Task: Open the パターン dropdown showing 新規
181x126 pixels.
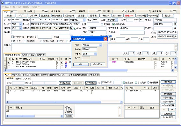Action: 95,54
